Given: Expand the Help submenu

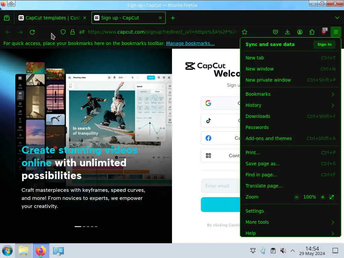Looking at the screenshot, I should 291,233.
